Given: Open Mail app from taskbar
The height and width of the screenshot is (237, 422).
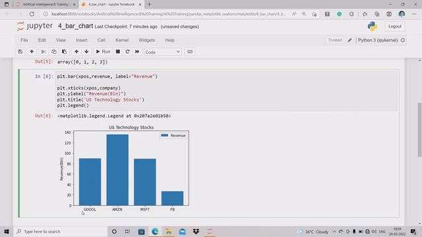Looking at the screenshot, I should (183, 231).
